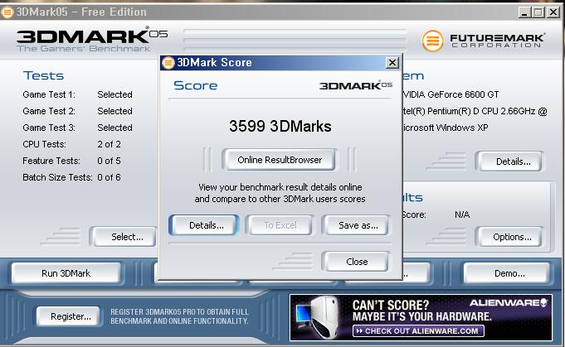Click the 'Game Test 1:' label

[x=49, y=94]
